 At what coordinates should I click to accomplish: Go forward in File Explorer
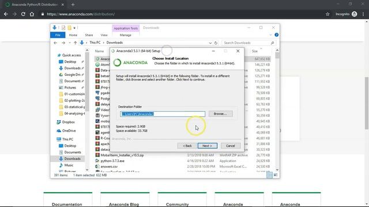click(x=63, y=43)
